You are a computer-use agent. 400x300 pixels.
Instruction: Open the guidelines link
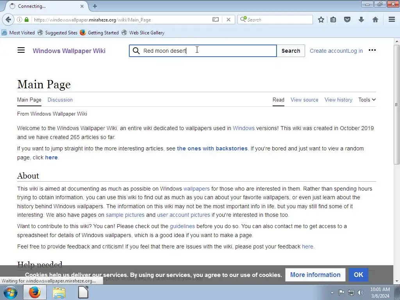pos(182,226)
